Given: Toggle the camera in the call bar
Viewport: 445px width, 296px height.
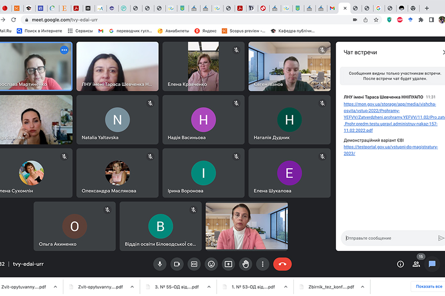Looking at the screenshot, I should point(177,264).
